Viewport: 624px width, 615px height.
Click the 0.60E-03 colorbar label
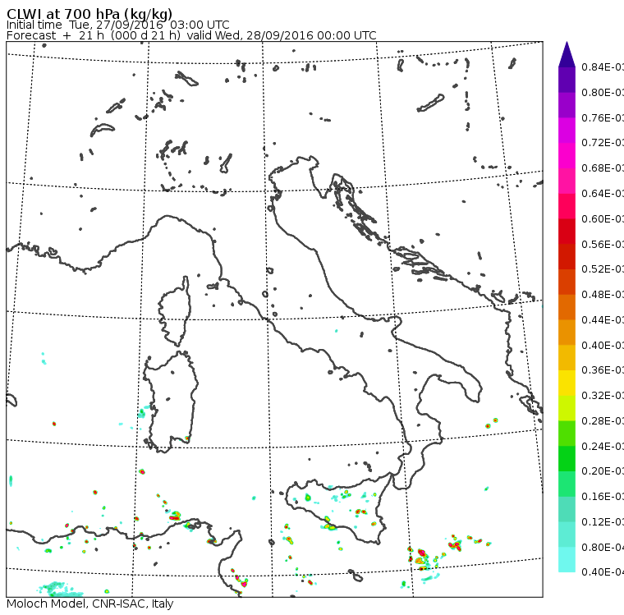pyautogui.click(x=603, y=219)
